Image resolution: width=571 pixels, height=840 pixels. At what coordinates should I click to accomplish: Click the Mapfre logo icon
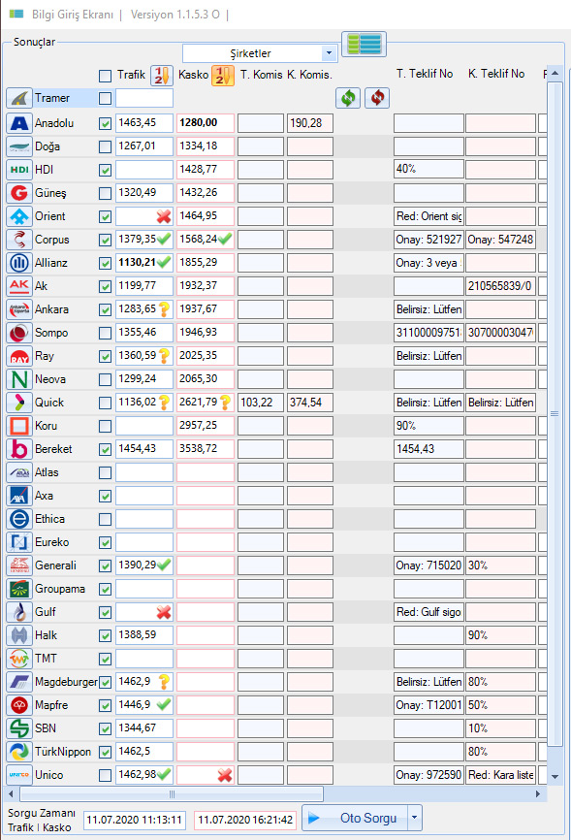click(19, 705)
